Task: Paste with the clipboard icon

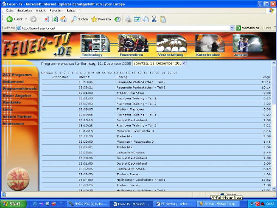Action: [163, 19]
